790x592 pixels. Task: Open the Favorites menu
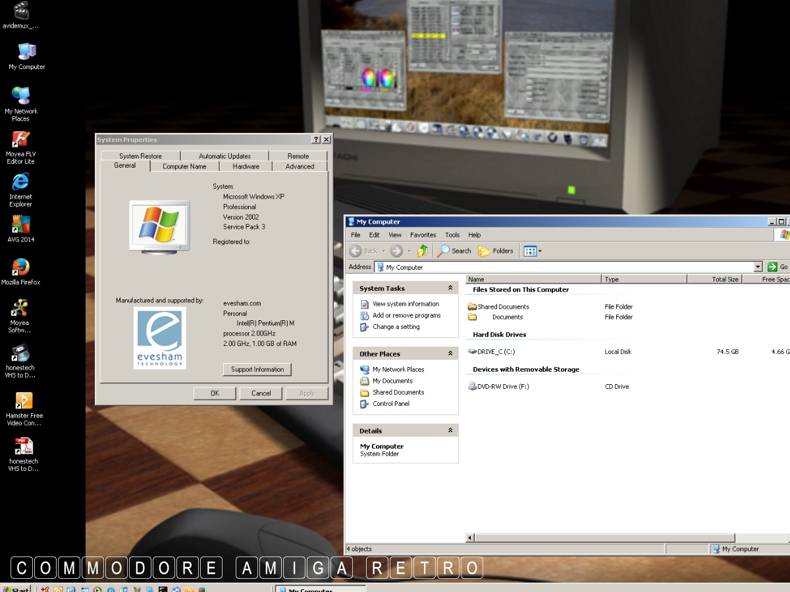423,235
